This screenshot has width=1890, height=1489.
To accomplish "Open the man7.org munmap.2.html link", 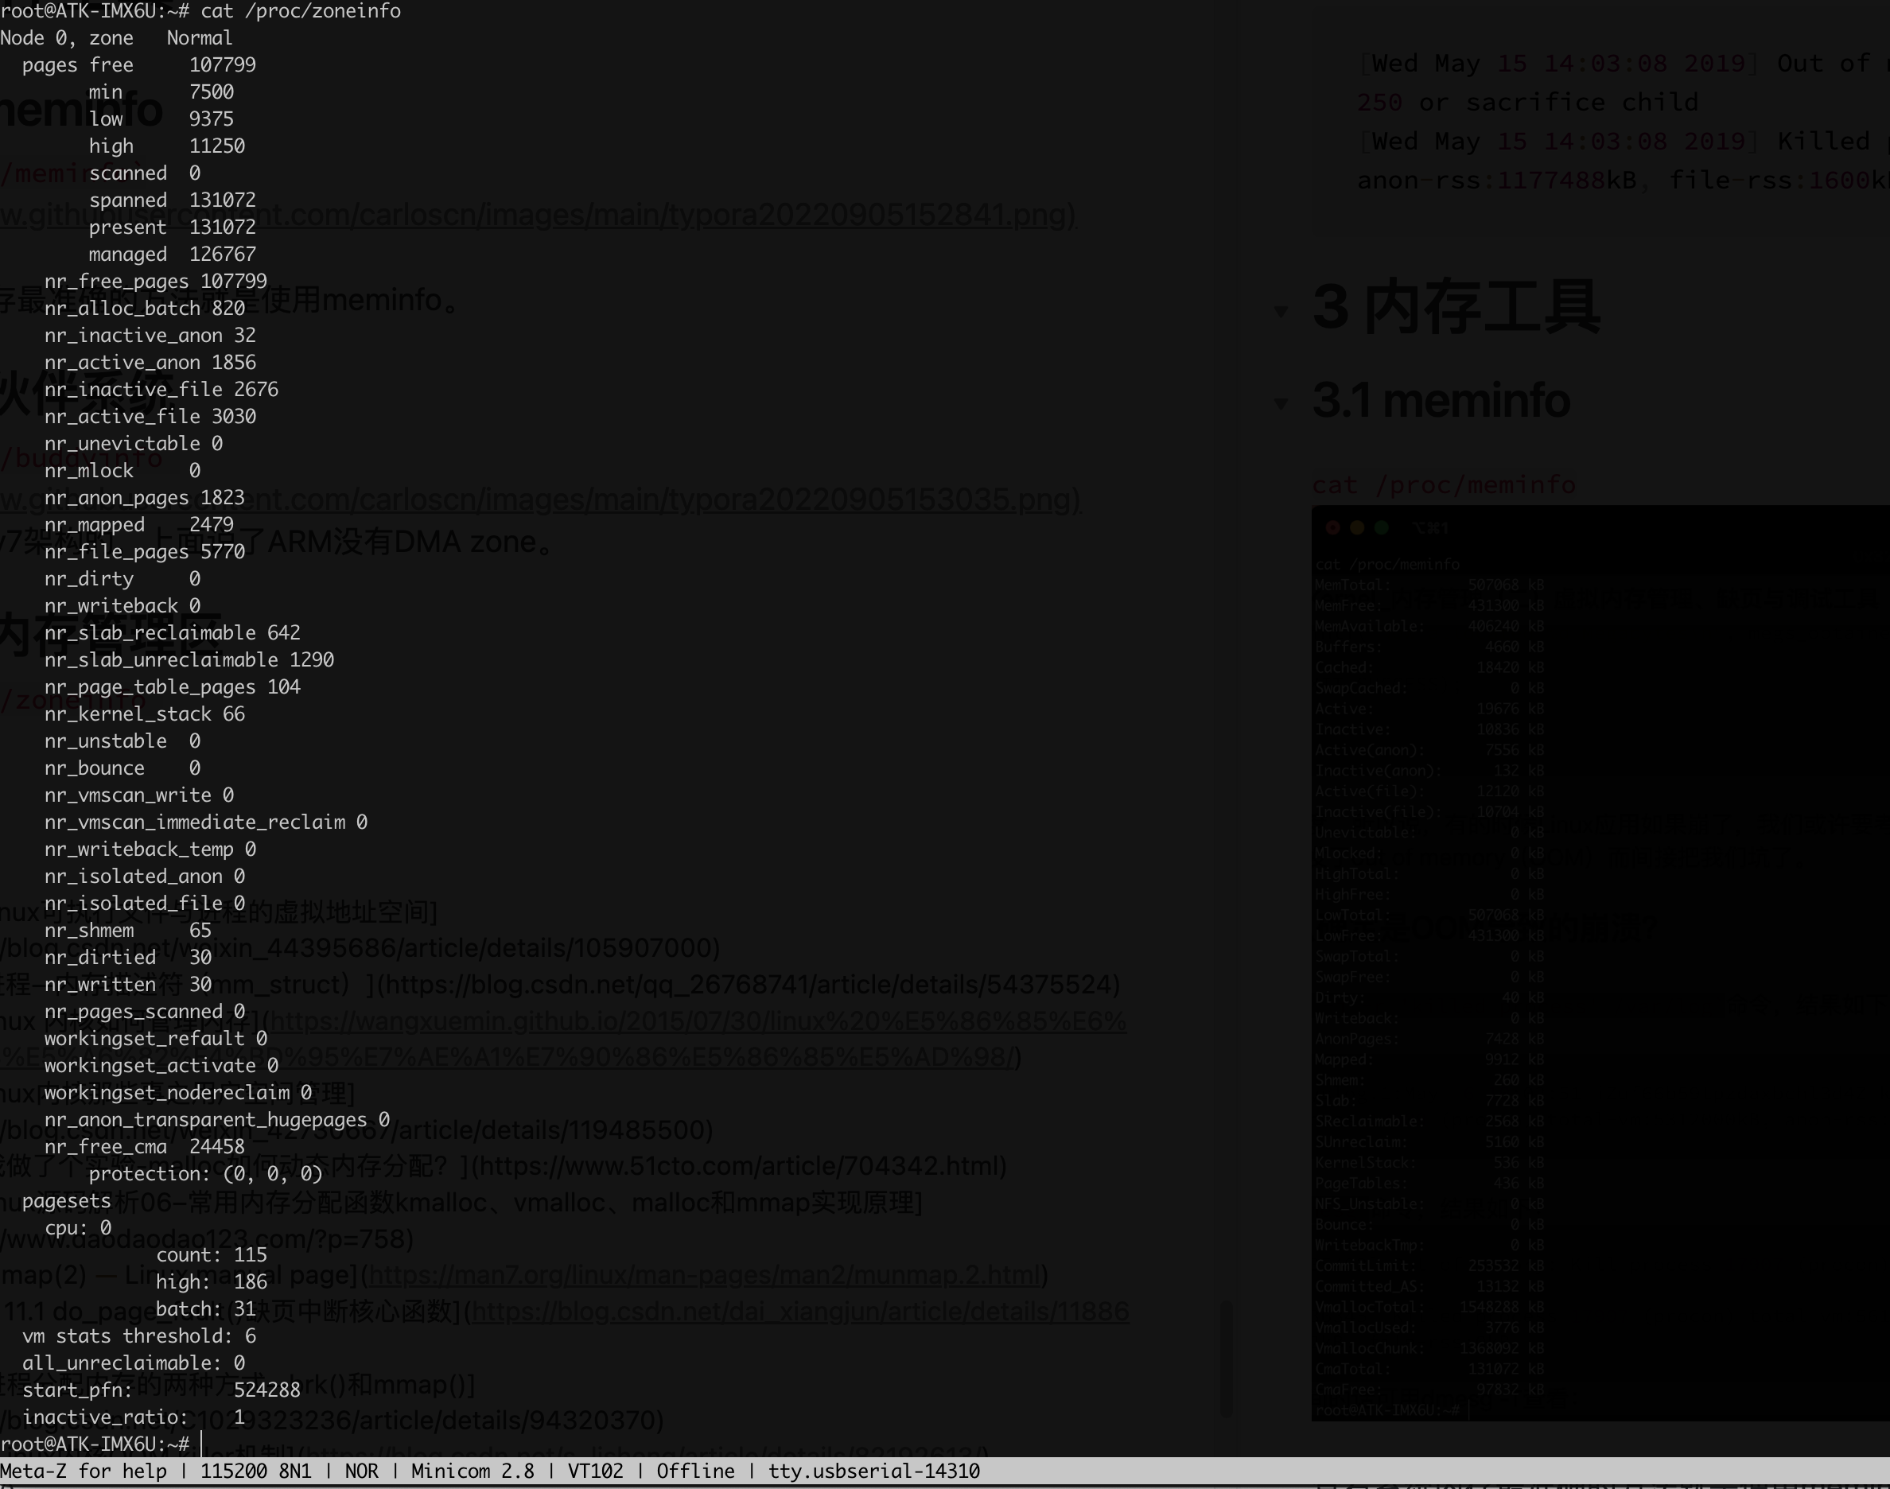I will (705, 1274).
